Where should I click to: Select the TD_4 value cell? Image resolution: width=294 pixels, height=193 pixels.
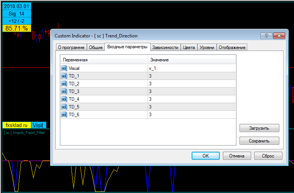(x=192, y=99)
